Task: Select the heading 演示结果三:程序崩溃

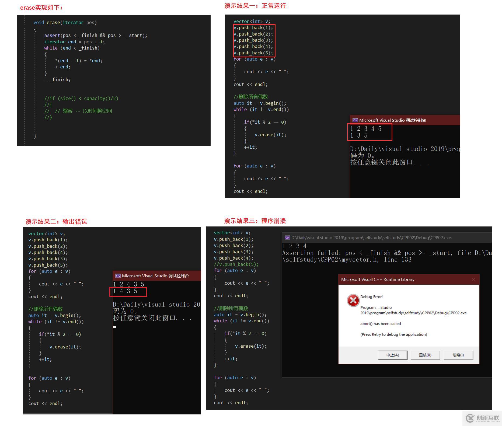Action: tap(255, 221)
